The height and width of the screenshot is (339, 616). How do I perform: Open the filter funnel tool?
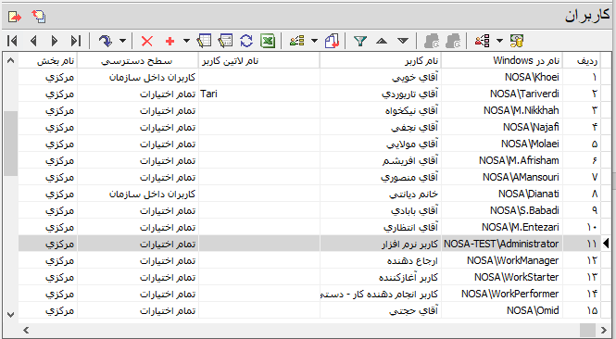(360, 41)
